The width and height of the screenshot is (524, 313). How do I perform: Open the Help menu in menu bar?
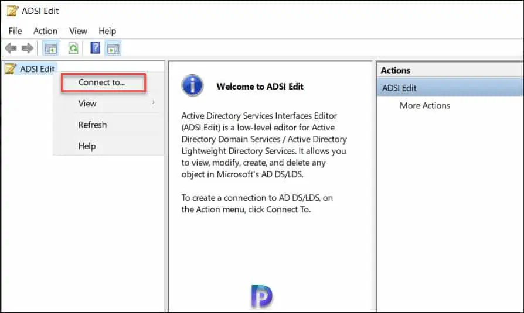[x=107, y=31]
